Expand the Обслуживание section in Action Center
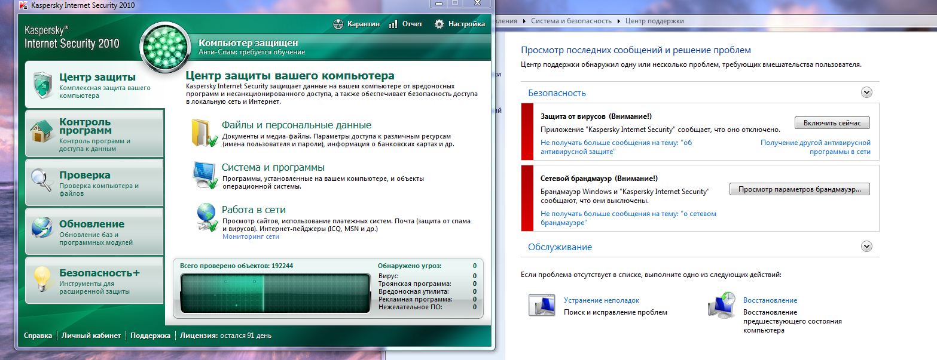The width and height of the screenshot is (937, 360). (866, 246)
